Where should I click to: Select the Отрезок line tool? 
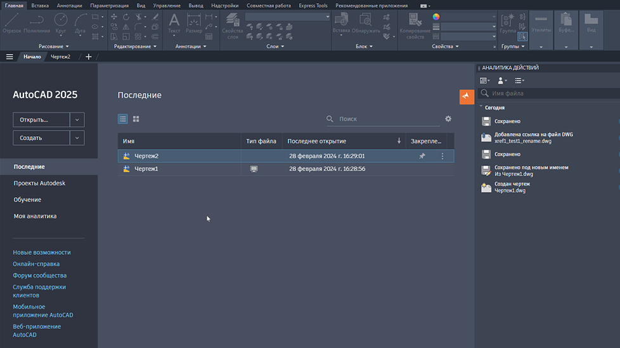pyautogui.click(x=11, y=23)
